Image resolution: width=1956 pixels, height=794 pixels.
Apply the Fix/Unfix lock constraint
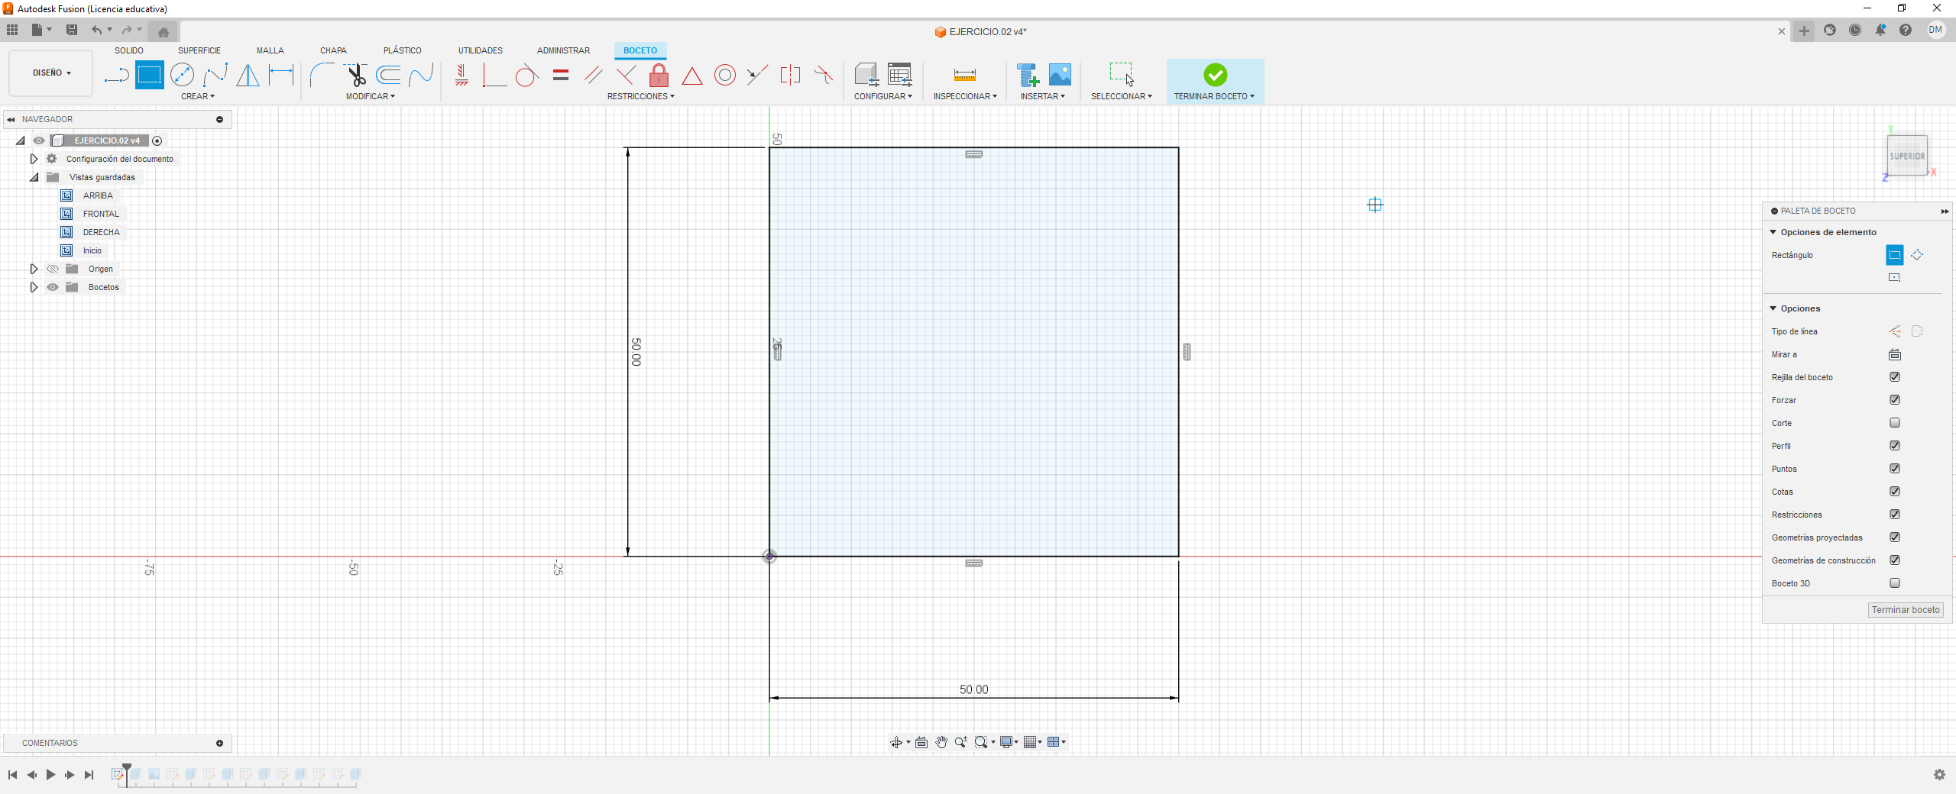[x=659, y=75]
